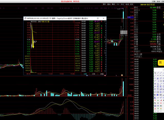The height and width of the screenshot is (120, 164).
Task: Click the 返回 back button
Action: pos(131,4)
